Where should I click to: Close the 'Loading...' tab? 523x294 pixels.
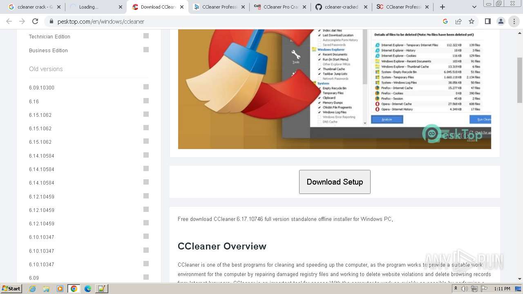(121, 7)
